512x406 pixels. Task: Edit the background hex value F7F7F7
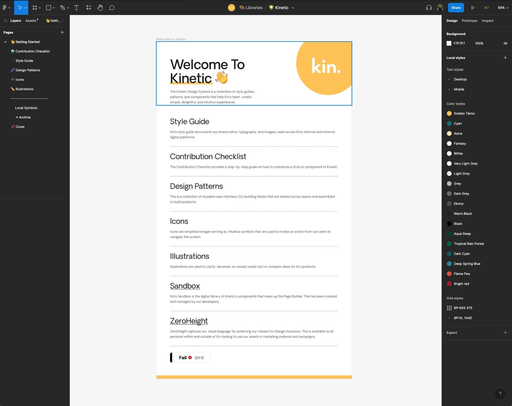459,43
